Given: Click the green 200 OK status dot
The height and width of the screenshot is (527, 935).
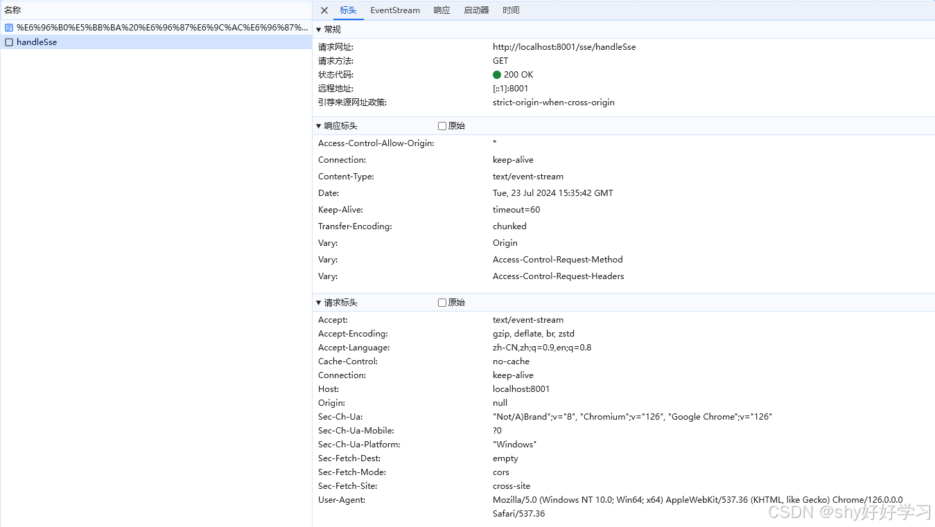Looking at the screenshot, I should coord(497,75).
